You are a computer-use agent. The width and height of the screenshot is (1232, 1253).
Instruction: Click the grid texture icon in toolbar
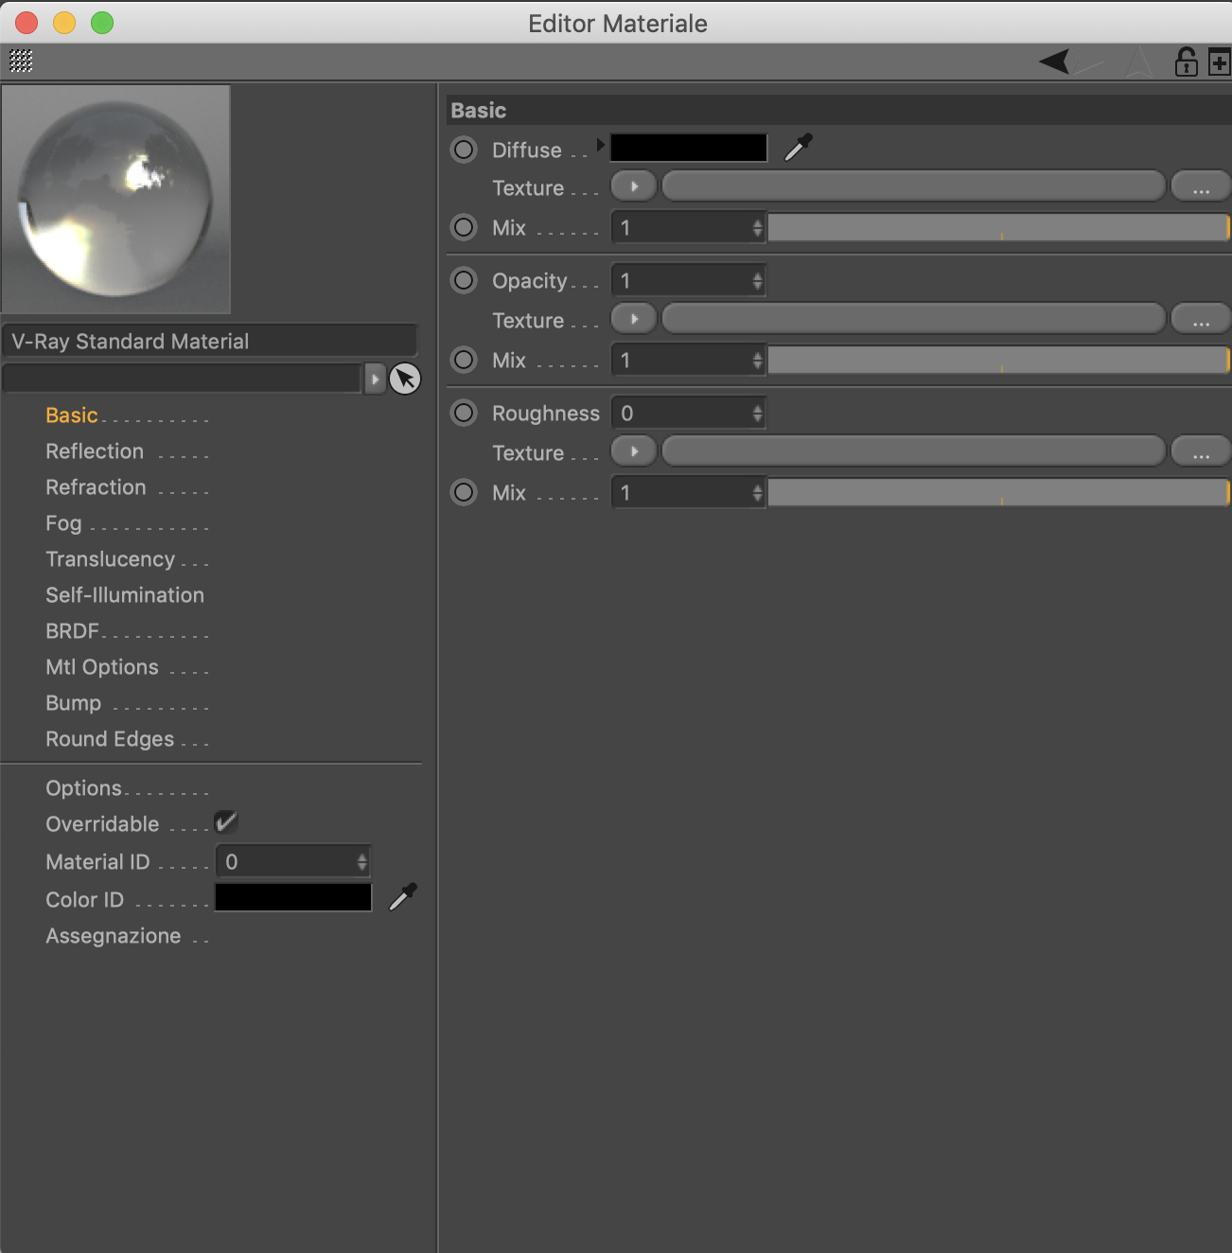(x=21, y=62)
